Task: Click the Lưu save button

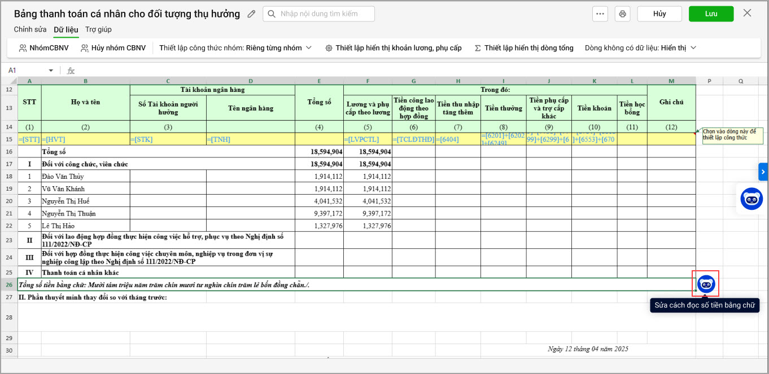Action: click(x=711, y=14)
